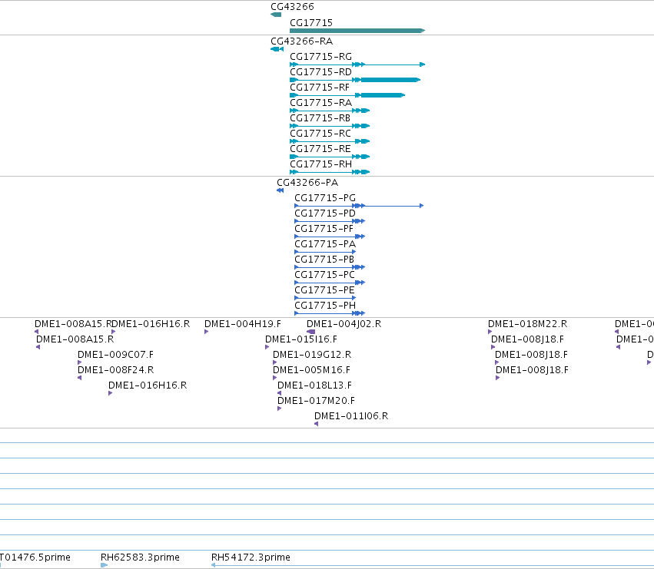654x569 pixels.
Task: Click the DME1-008F24.R feature label
Action: (115, 370)
